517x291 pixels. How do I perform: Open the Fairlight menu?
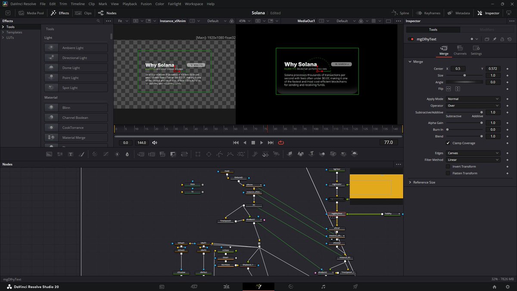(174, 4)
